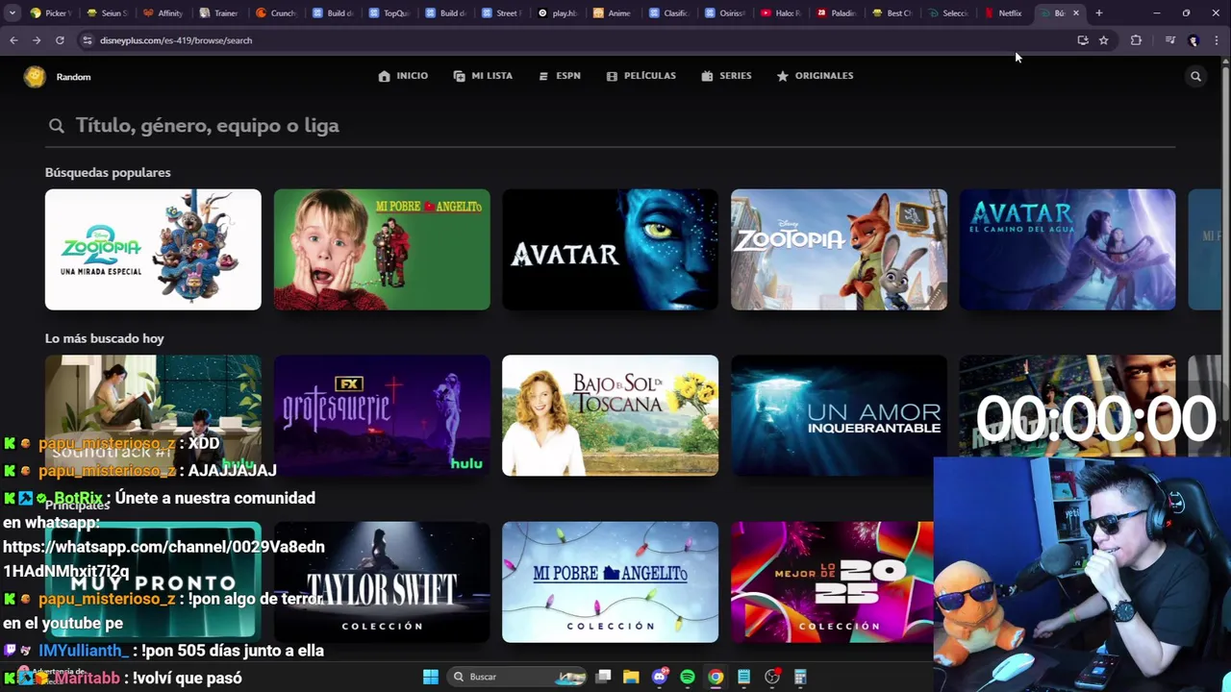Open Task View on the taskbar
This screenshot has width=1231, height=692.
[x=603, y=677]
